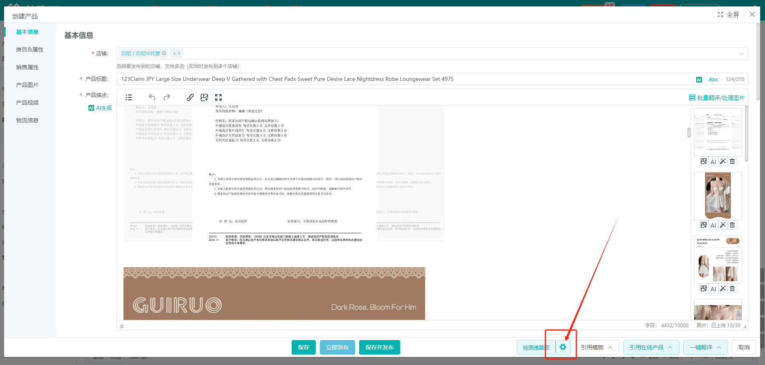
Task: Open the list format tool in editor toolbar
Action: 129,97
